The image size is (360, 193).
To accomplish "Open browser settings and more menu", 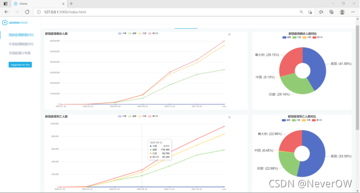I will (x=353, y=12).
